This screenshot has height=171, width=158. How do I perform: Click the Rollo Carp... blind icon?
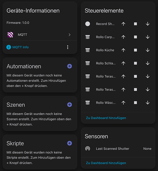point(88,37)
